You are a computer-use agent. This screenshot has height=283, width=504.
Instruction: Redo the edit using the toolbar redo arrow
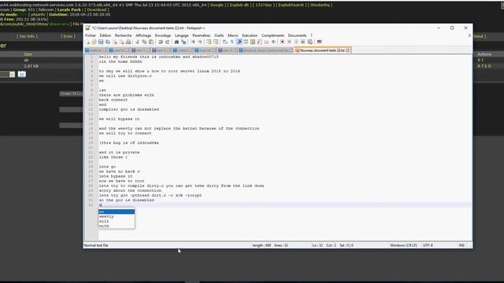(x=168, y=42)
